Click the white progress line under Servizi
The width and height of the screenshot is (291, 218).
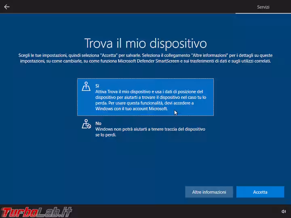(x=263, y=13)
